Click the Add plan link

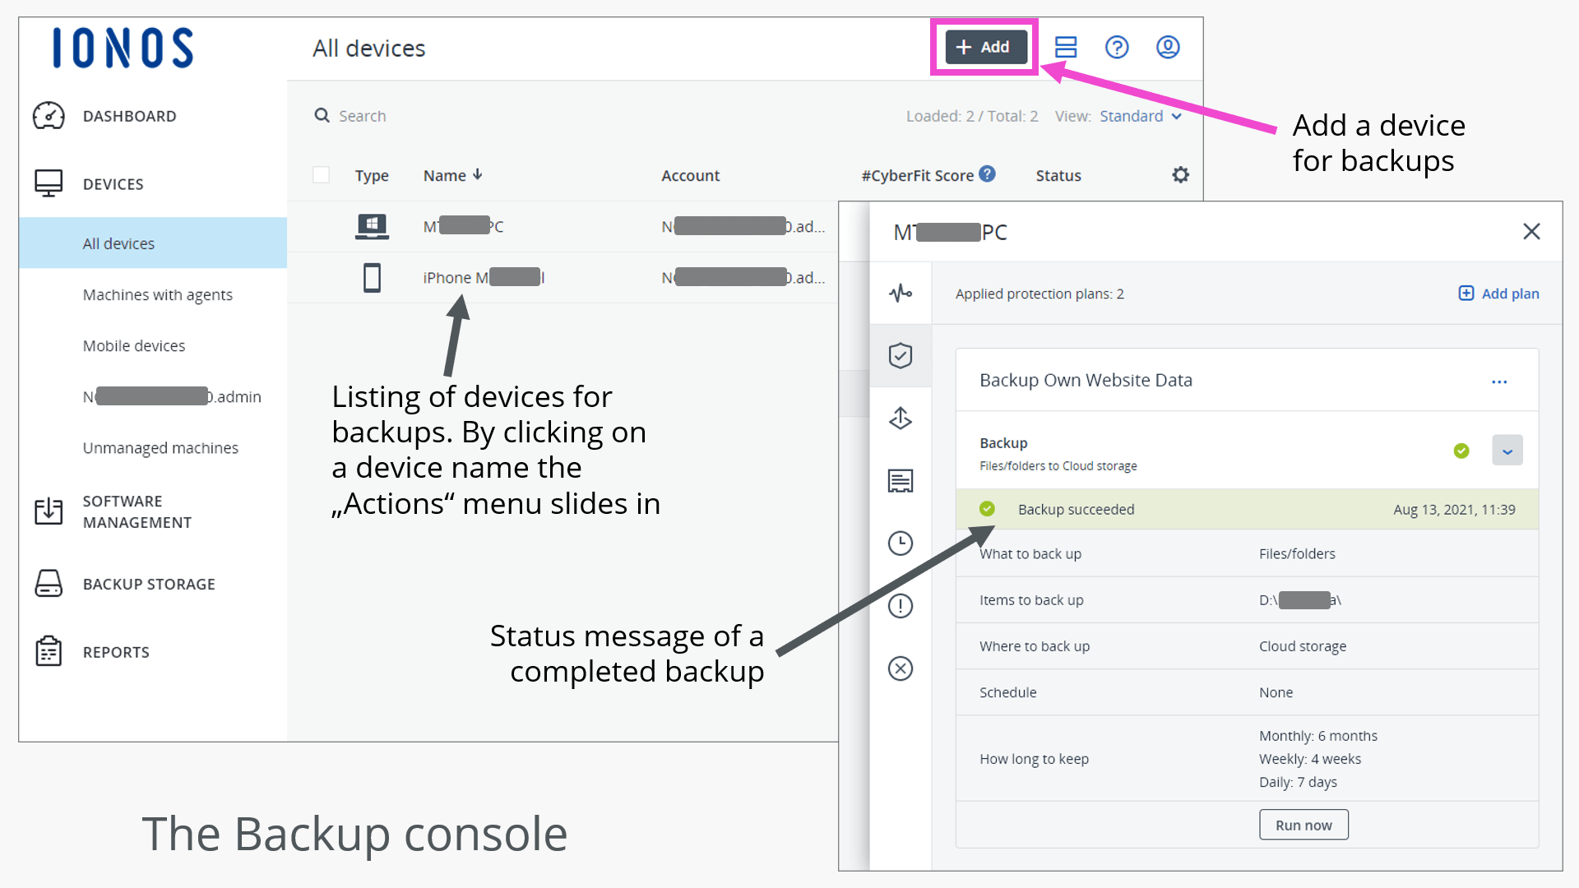1498,294
